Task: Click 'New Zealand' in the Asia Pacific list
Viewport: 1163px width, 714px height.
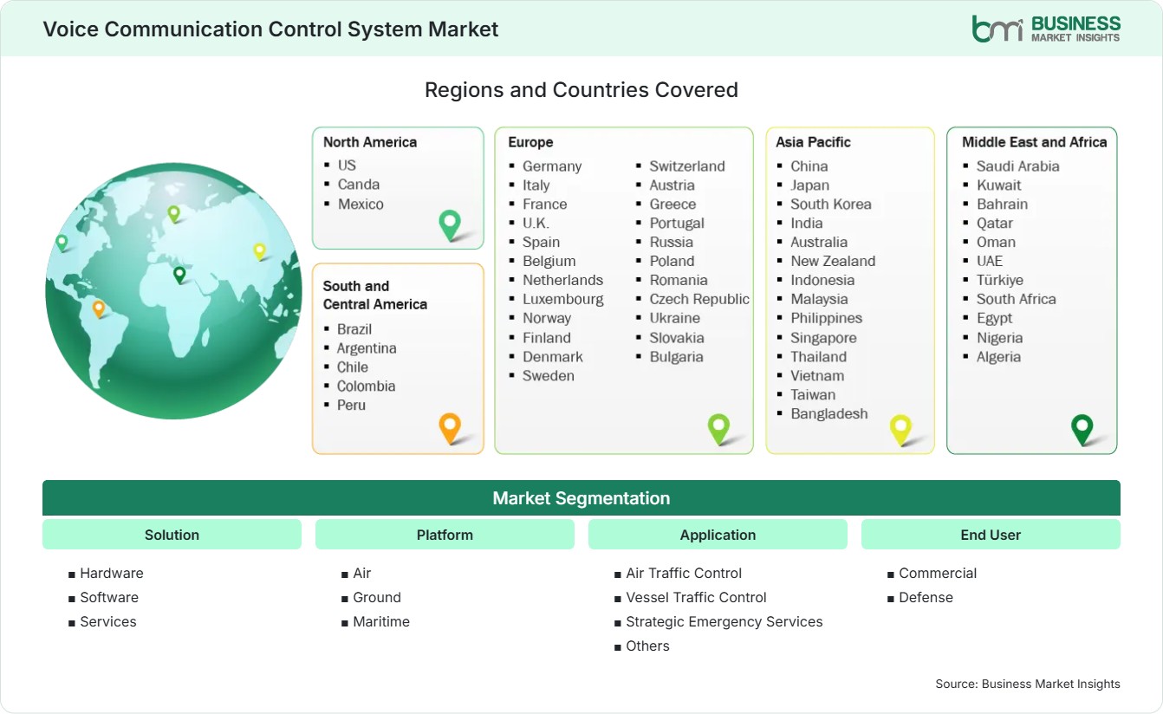Action: [x=833, y=261]
